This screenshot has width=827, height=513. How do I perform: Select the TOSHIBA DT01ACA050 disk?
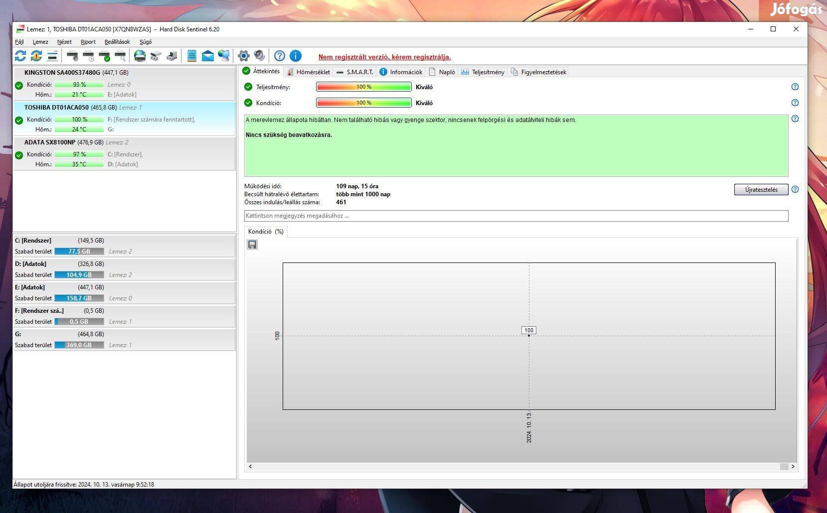tap(124, 119)
